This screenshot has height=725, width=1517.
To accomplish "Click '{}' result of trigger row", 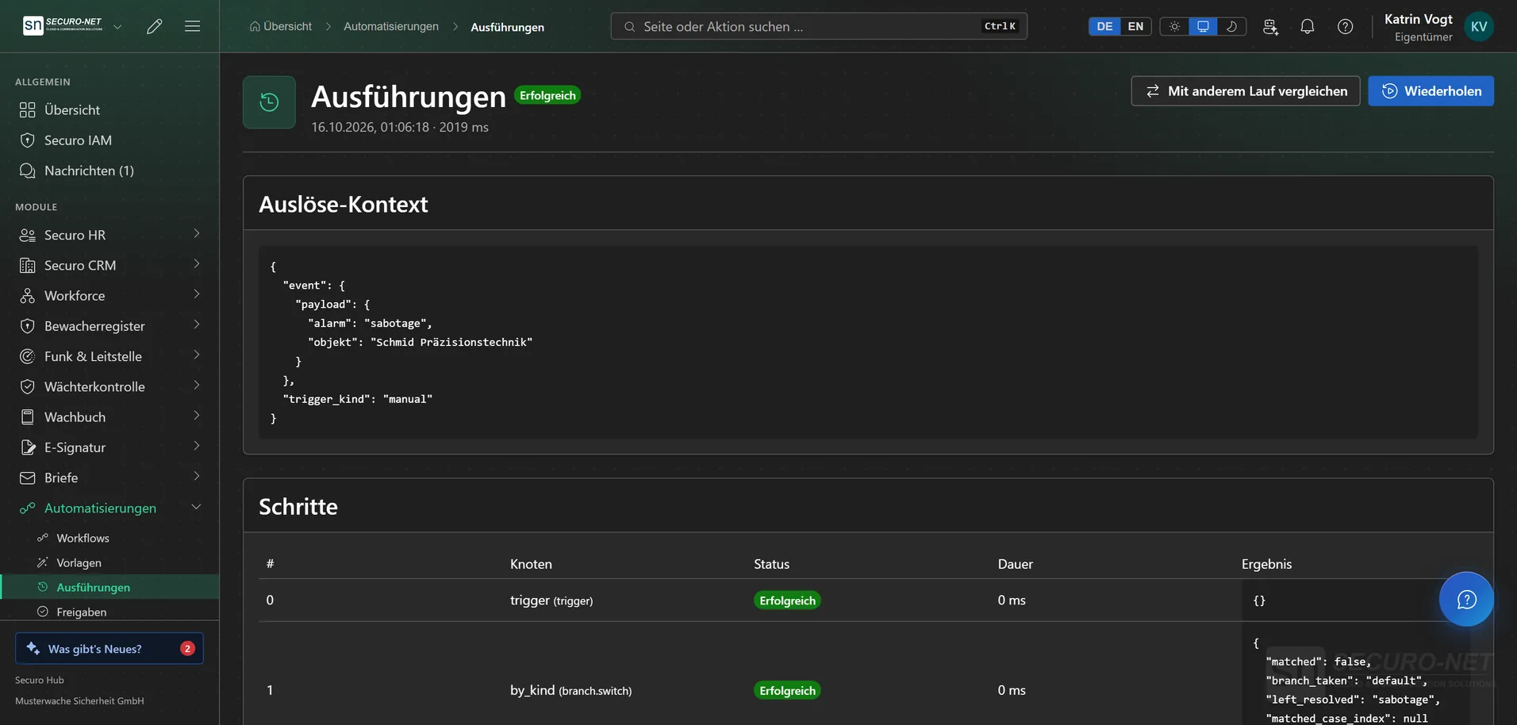I will coord(1259,600).
